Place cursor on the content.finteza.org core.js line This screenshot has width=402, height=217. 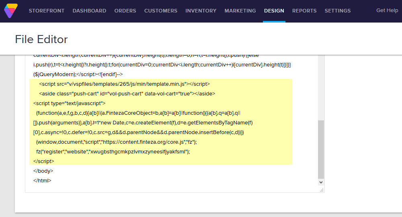(x=116, y=142)
